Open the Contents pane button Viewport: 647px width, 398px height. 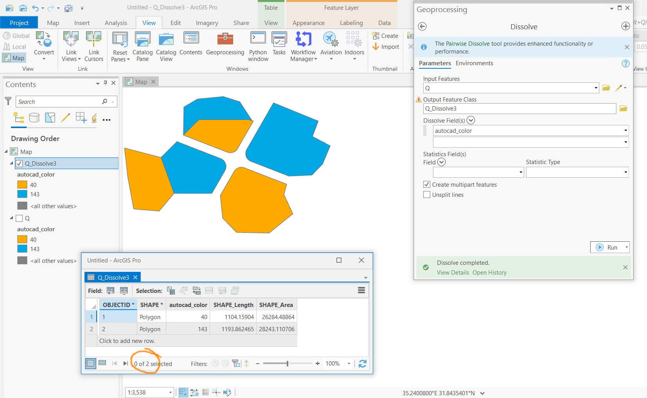[191, 44]
